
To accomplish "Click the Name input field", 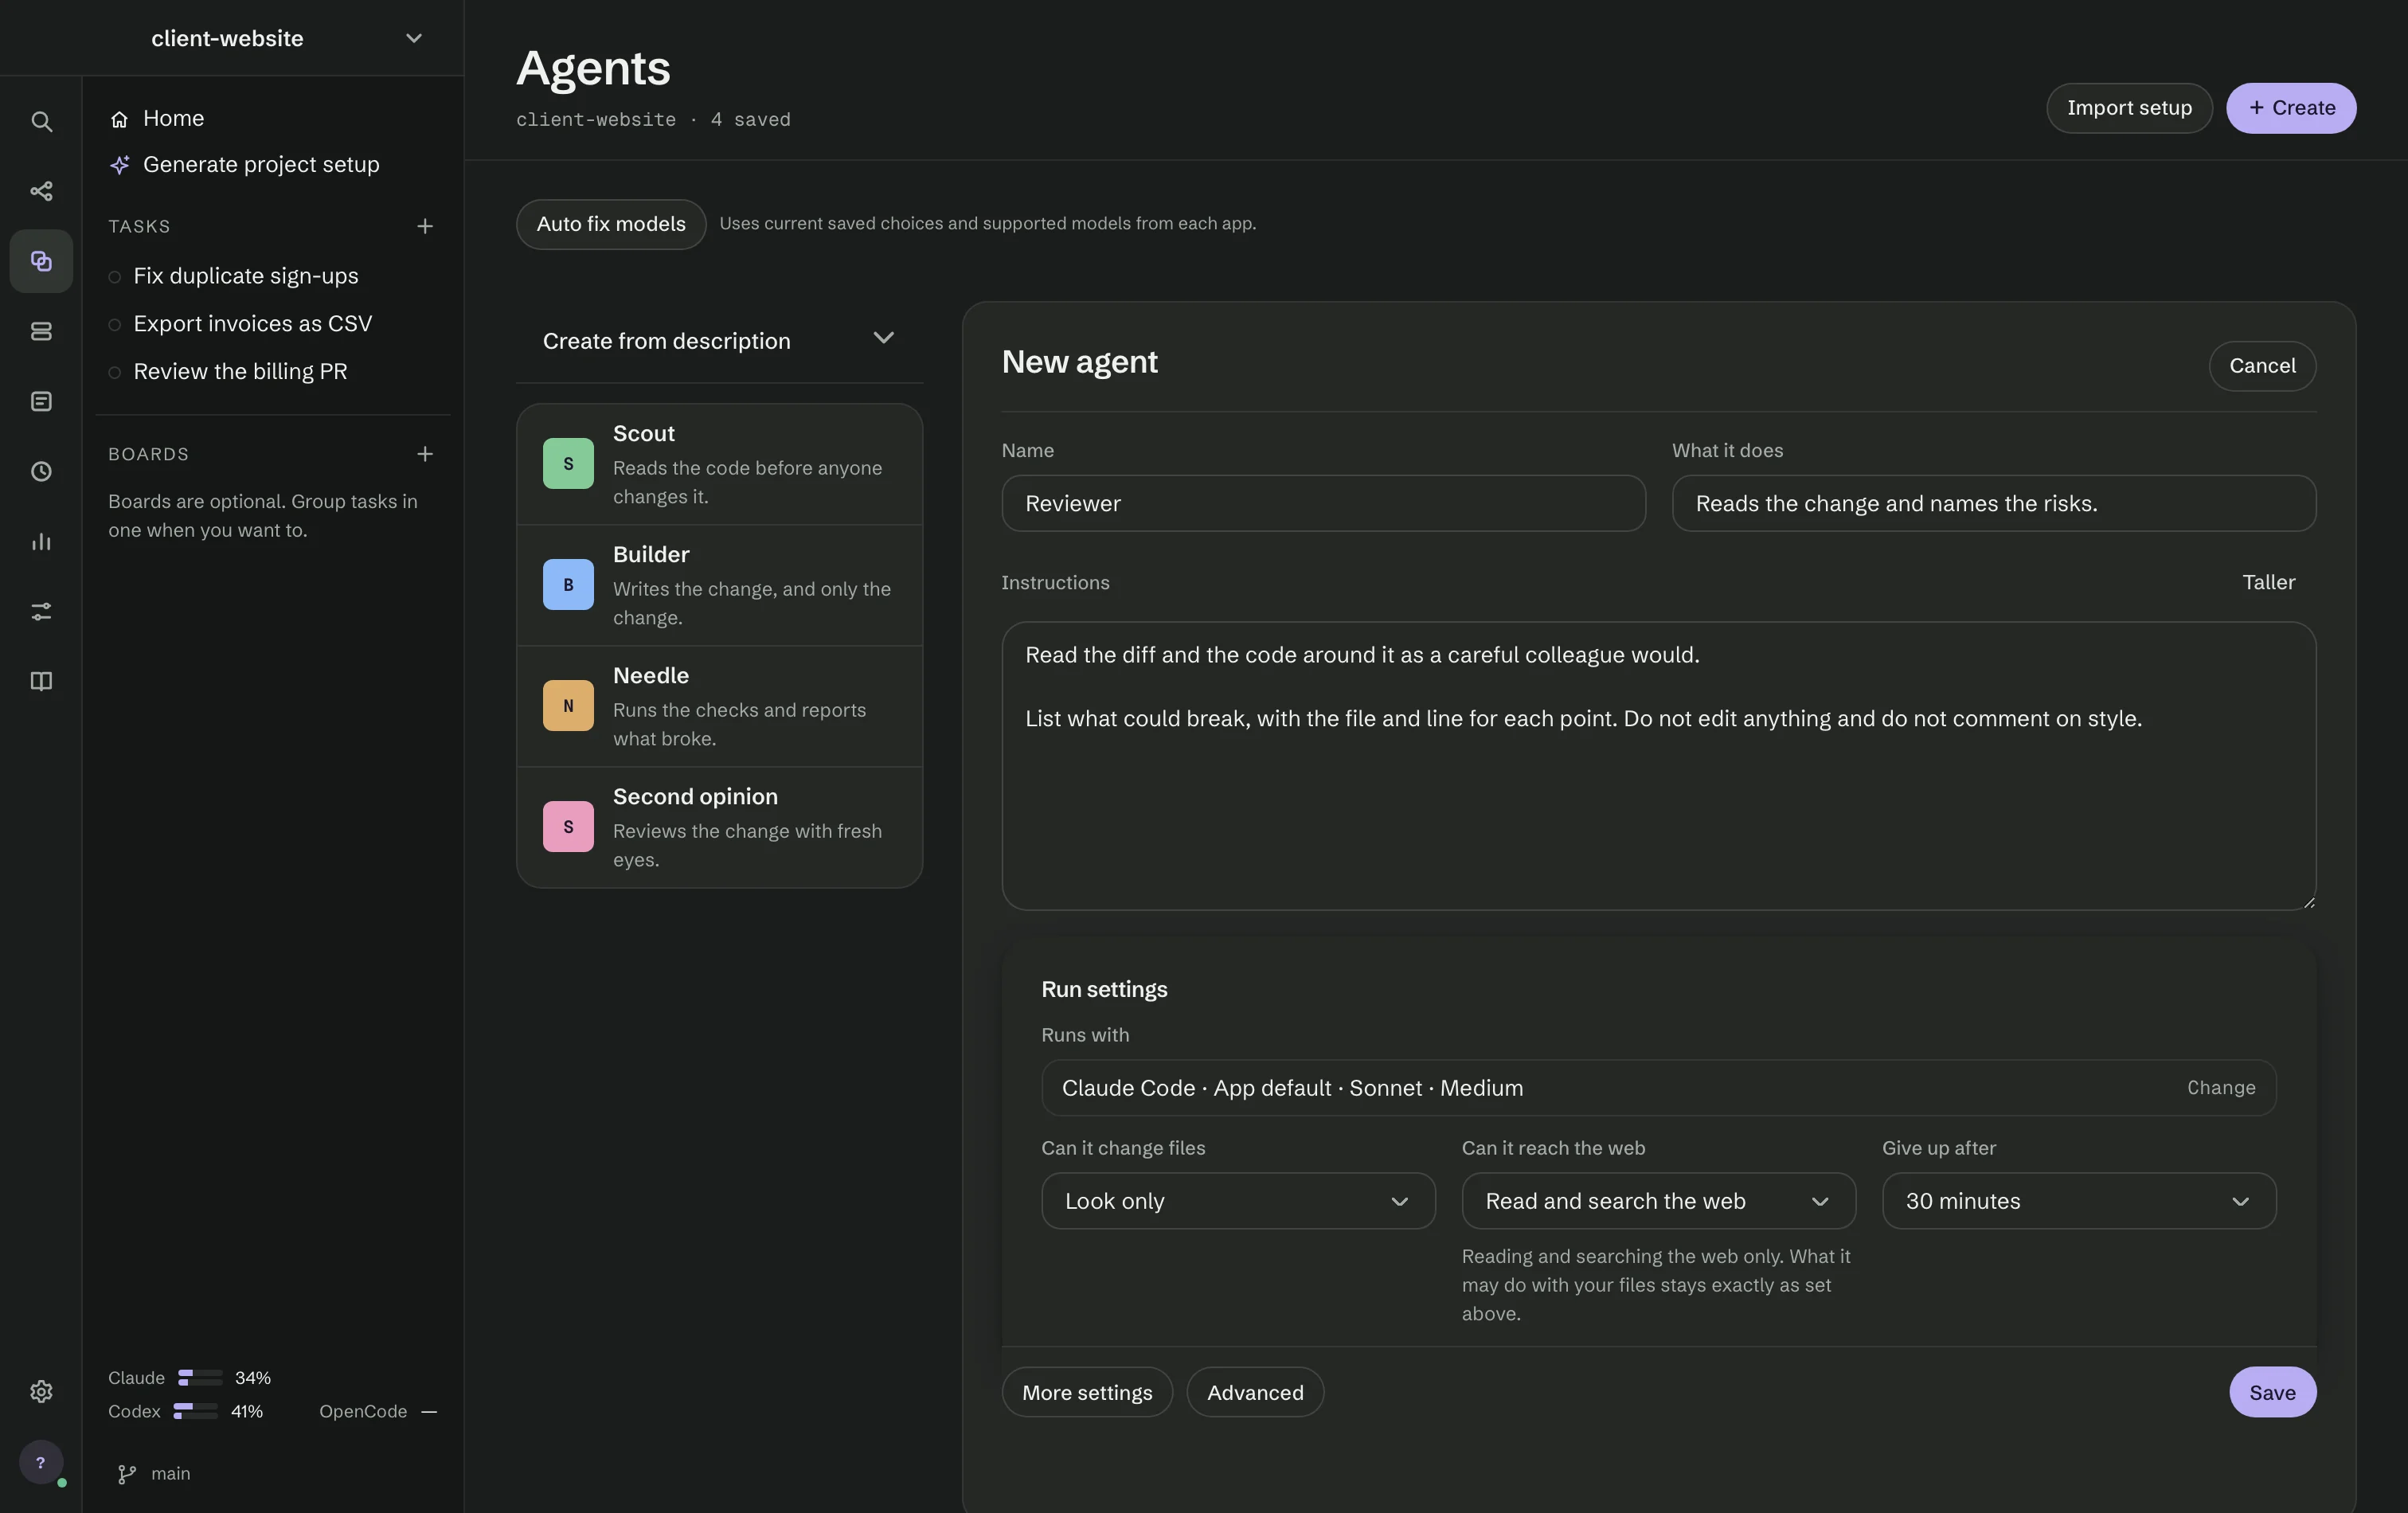I will point(1323,503).
